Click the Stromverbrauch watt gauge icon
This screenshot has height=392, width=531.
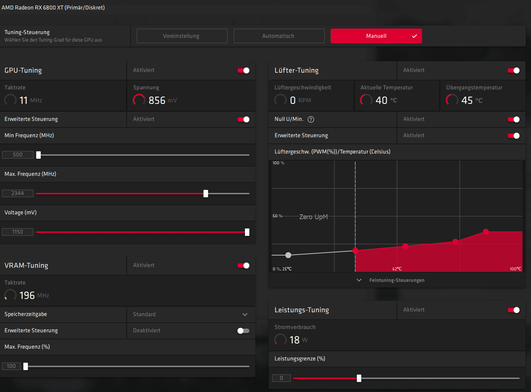281,340
